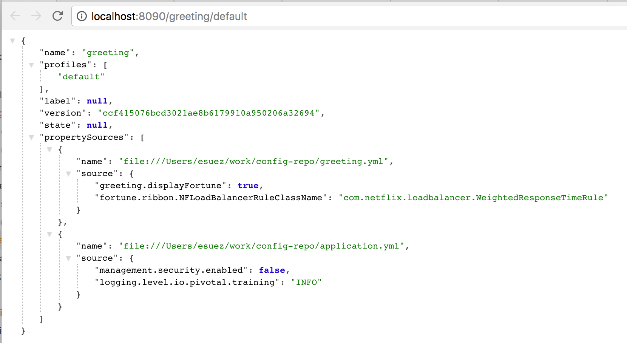Select the "greeting" name value

pos(108,53)
